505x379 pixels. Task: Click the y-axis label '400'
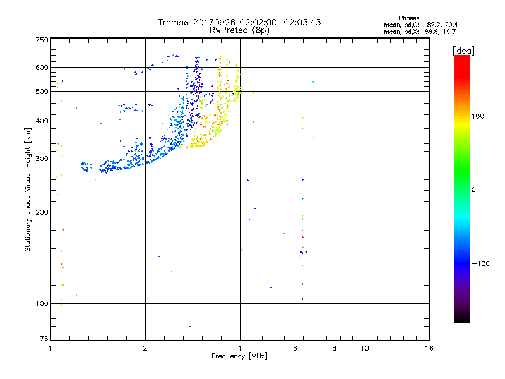(x=42, y=121)
